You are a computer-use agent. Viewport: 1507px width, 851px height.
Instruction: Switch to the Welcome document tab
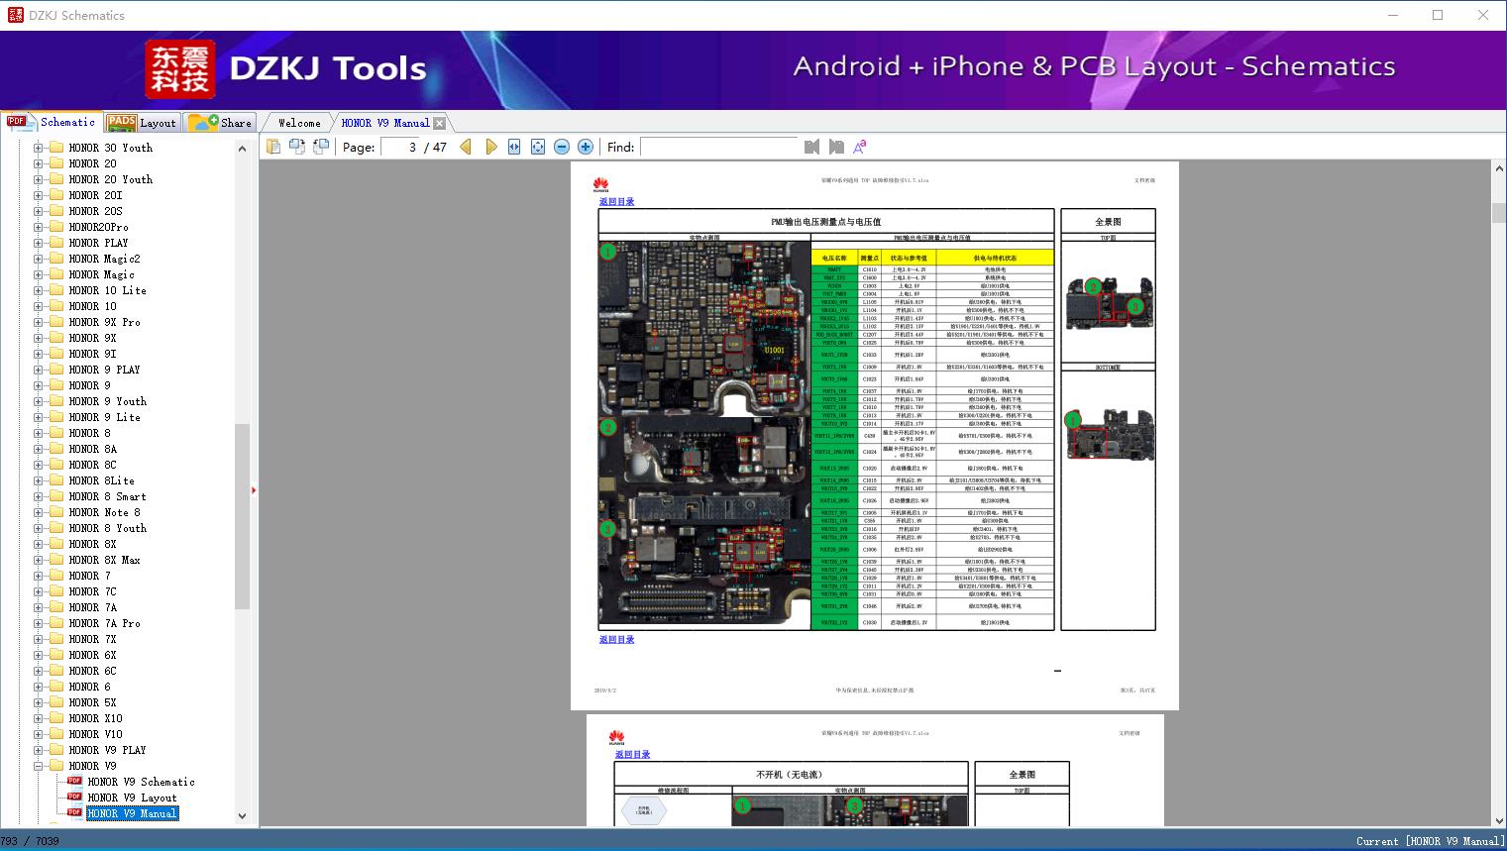[299, 123]
